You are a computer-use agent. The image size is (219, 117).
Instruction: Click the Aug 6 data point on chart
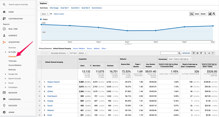(184, 27)
